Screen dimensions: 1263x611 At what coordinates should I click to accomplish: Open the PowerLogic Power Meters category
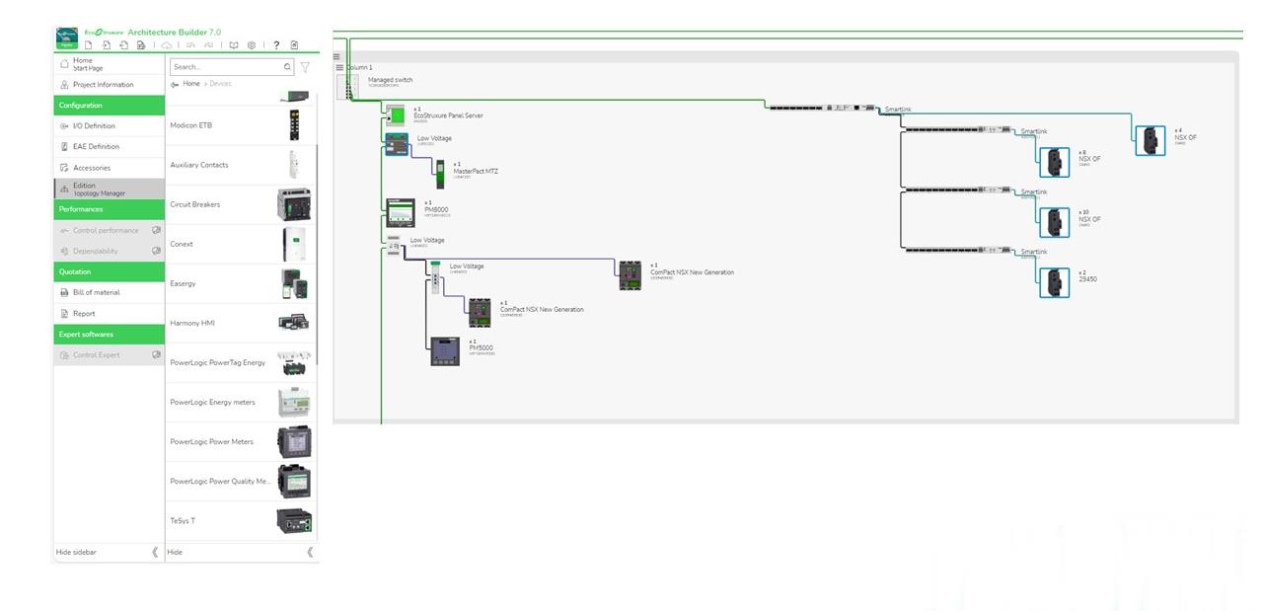coord(242,441)
